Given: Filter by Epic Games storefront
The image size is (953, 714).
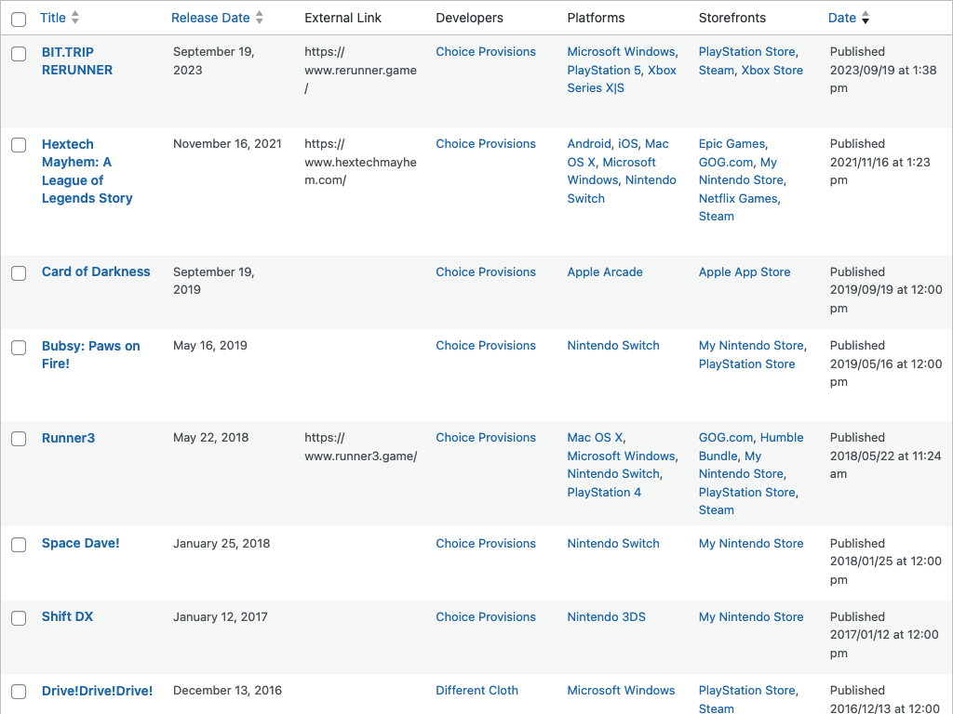Looking at the screenshot, I should [732, 143].
